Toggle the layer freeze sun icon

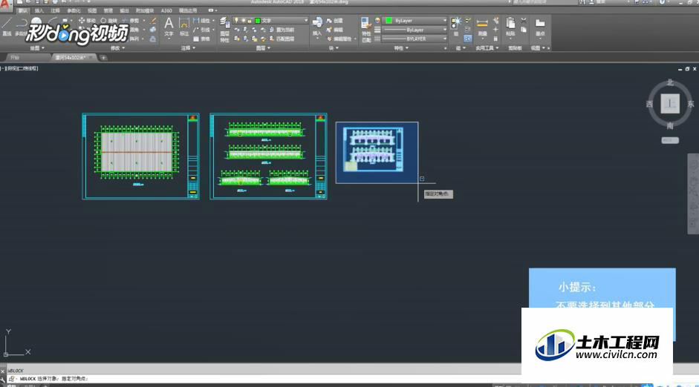243,21
